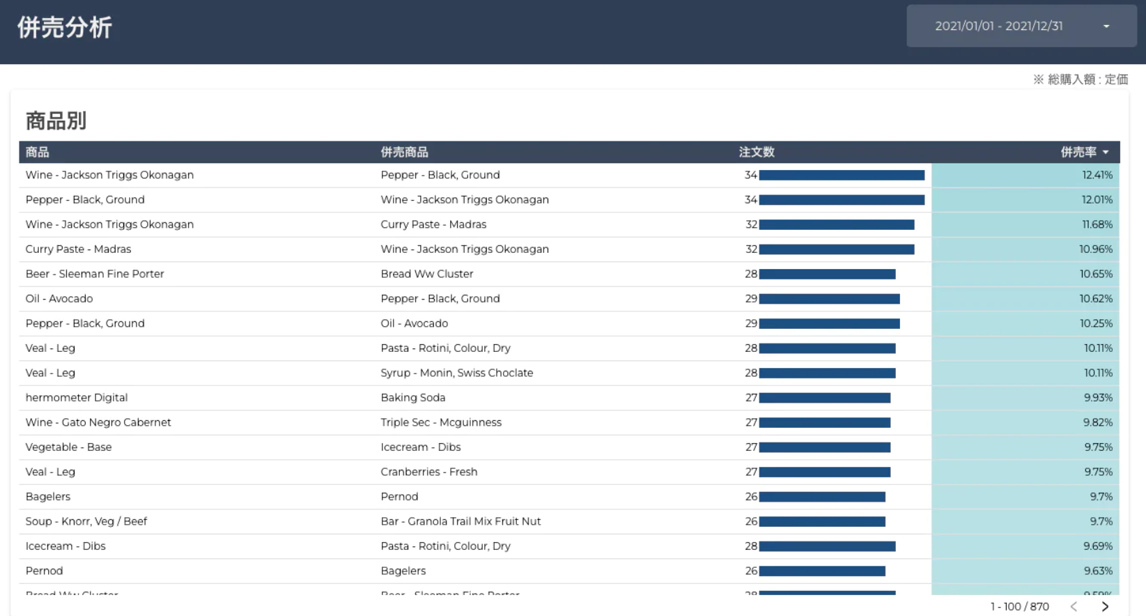The image size is (1146, 616).
Task: Click Bagelers in 商品 column
Action: [x=48, y=497]
